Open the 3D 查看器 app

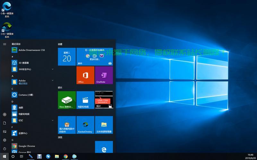(x=33, y=63)
